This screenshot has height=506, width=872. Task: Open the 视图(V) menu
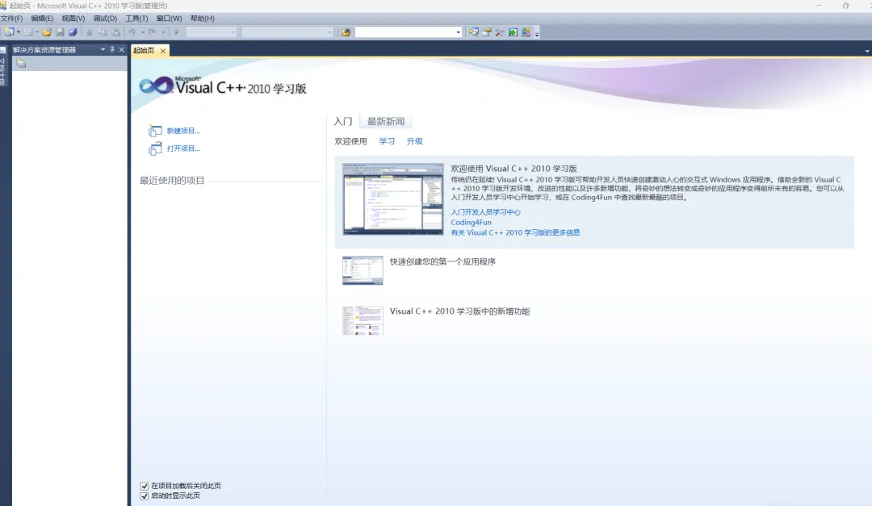coord(73,19)
